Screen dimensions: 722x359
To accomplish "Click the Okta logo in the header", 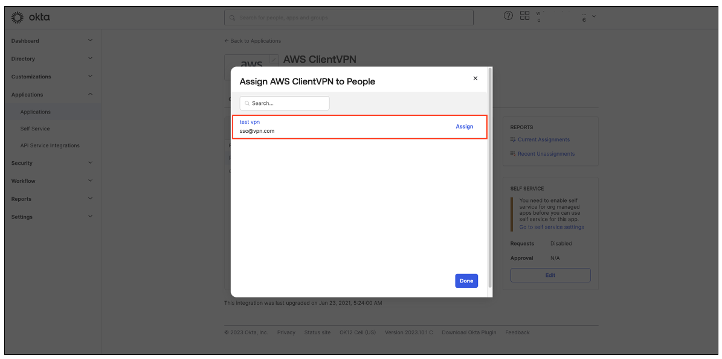I will click(30, 17).
